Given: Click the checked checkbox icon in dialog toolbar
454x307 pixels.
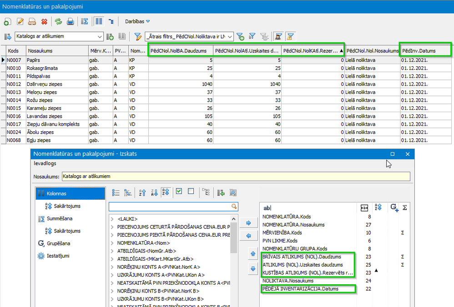Looking at the screenshot, I should point(179,192).
